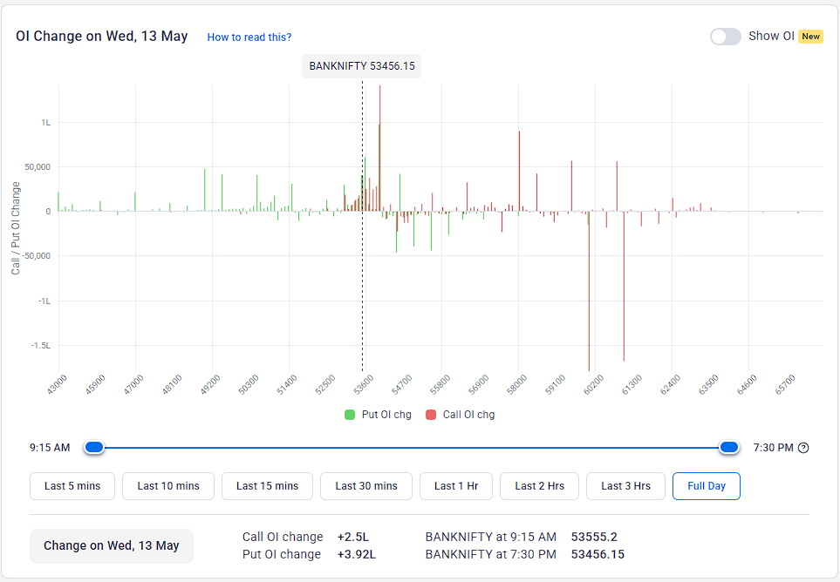Select the Last 15 mins range
Viewport: 840px width, 582px height.
267,485
